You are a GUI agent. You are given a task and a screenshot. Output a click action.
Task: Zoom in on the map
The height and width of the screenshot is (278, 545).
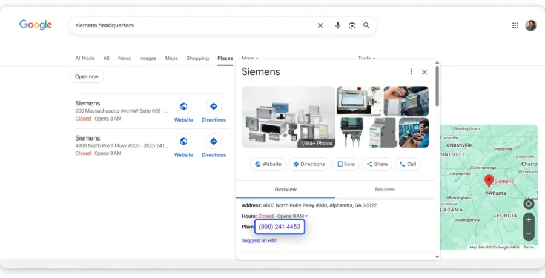529,220
